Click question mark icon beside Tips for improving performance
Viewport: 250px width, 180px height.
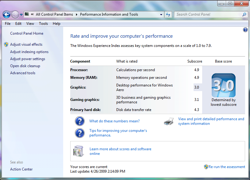(80, 133)
